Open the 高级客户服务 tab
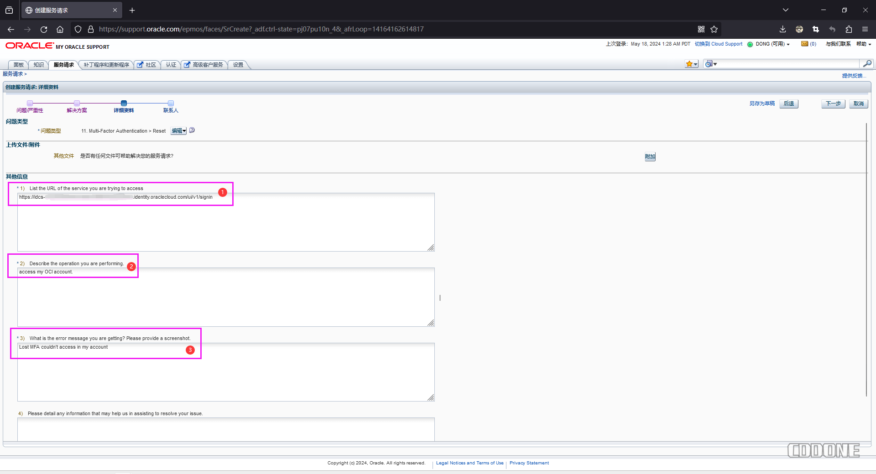This screenshot has width=876, height=474. tap(204, 65)
